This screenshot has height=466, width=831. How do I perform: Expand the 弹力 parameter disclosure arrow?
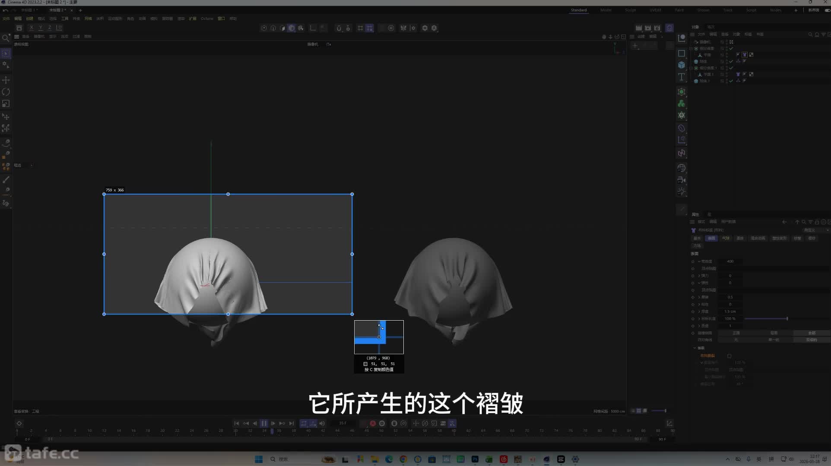[699, 276]
